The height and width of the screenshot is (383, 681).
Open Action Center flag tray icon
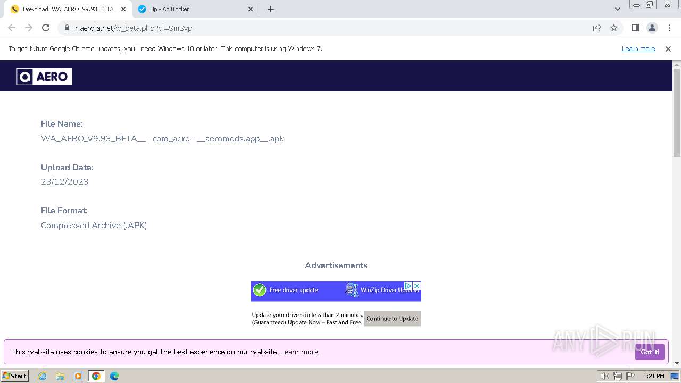tap(630, 376)
